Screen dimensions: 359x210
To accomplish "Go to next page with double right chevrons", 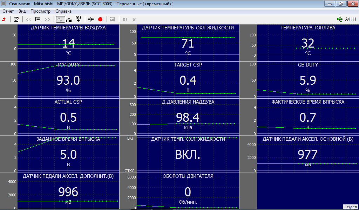I will (x=48, y=19).
